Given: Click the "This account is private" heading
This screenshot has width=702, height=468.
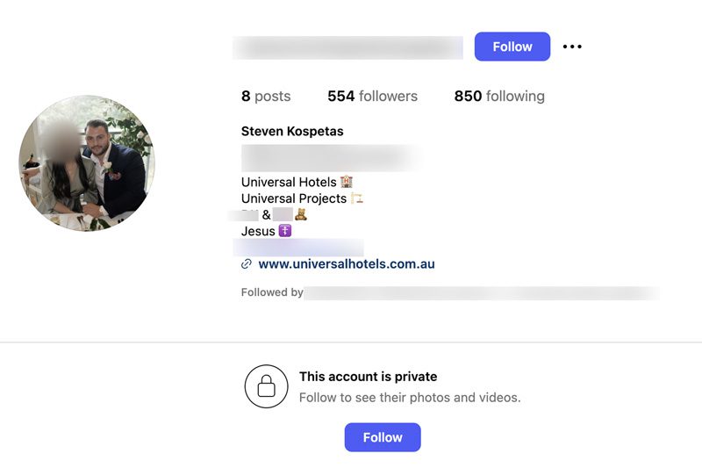Looking at the screenshot, I should (x=368, y=377).
